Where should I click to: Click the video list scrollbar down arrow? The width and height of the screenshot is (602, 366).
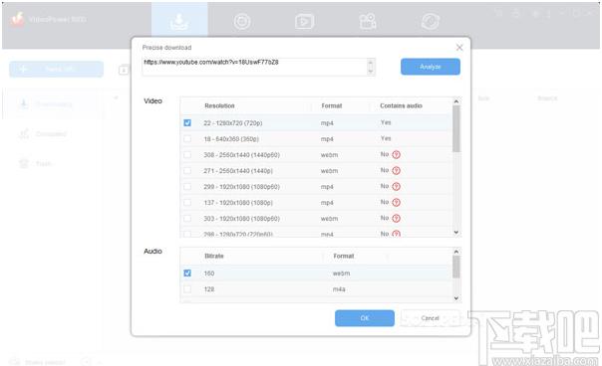(x=456, y=233)
